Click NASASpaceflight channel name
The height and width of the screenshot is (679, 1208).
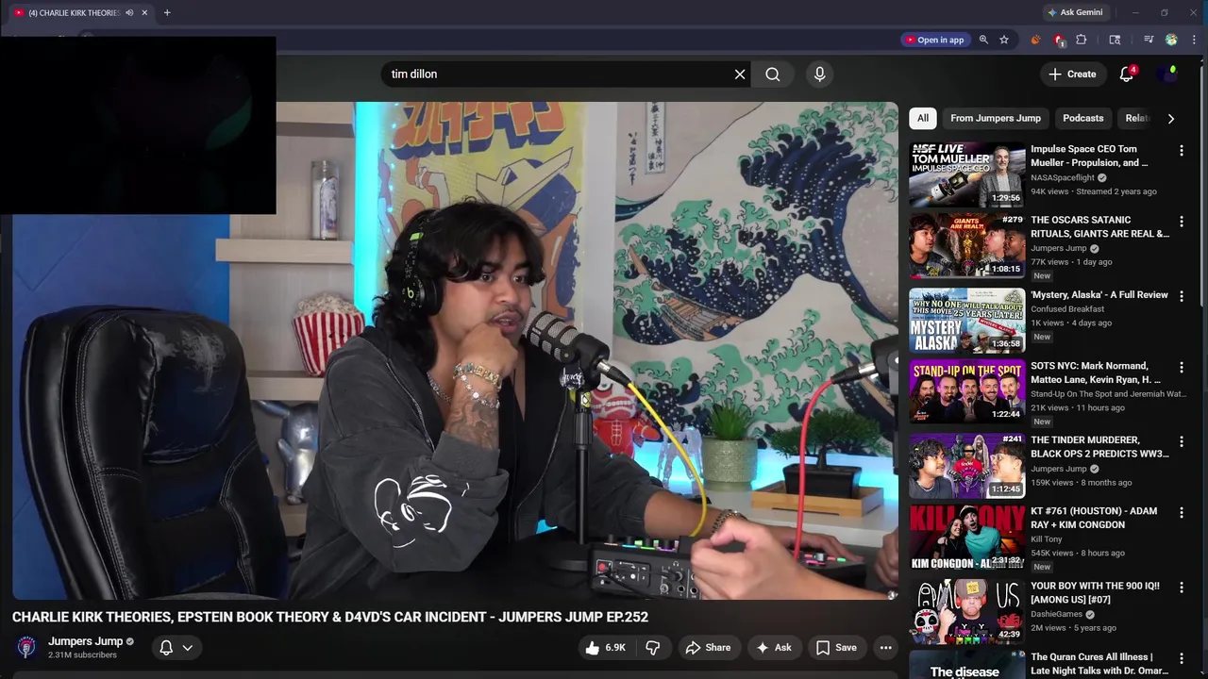tap(1063, 177)
